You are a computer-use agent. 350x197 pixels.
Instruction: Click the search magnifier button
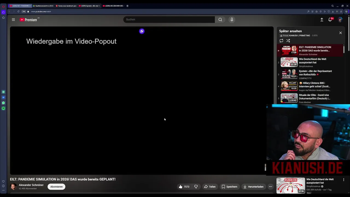[x=220, y=19]
